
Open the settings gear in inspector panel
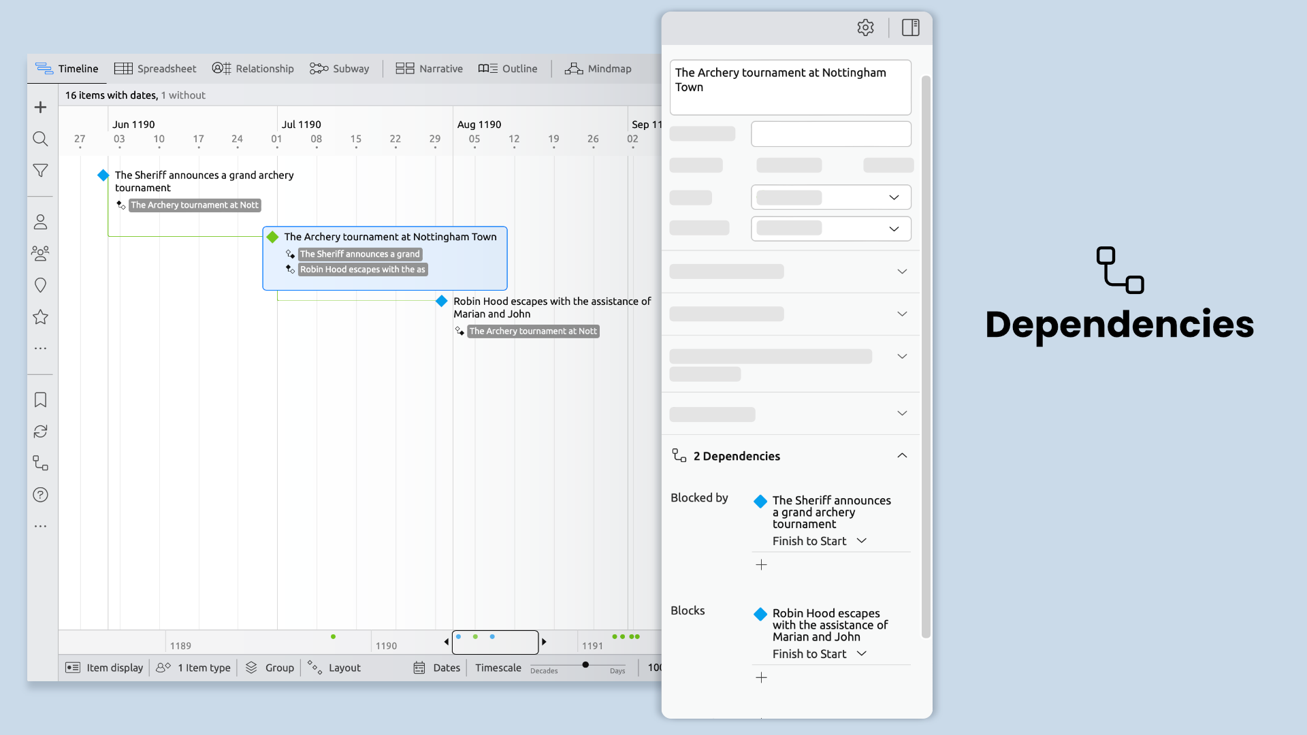tap(865, 28)
